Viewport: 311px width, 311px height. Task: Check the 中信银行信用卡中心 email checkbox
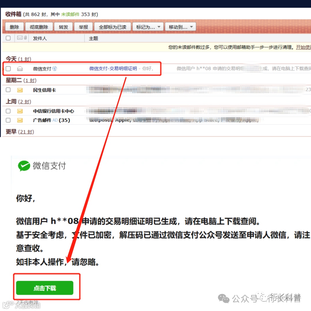pyautogui.click(x=8, y=111)
